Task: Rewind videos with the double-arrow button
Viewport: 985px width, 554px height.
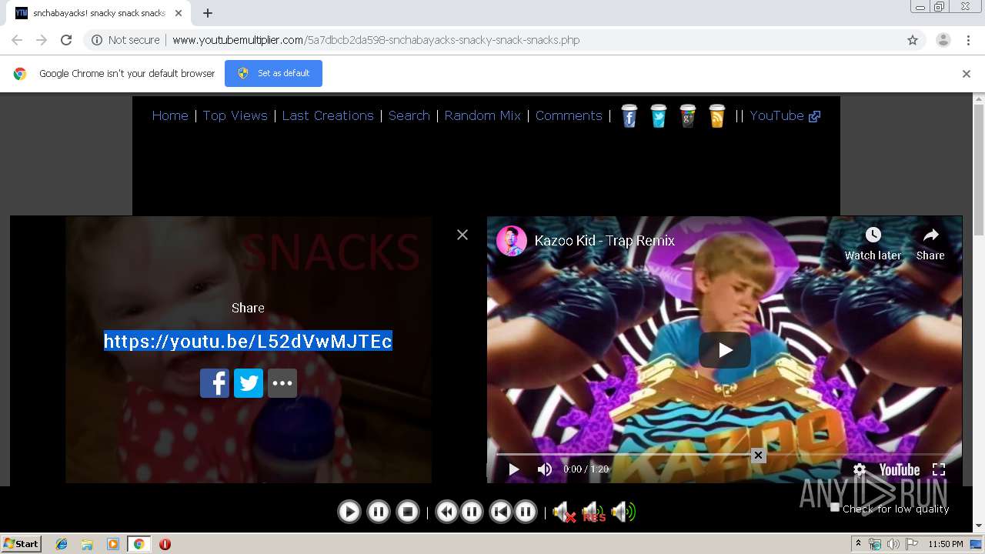Action: pyautogui.click(x=447, y=512)
